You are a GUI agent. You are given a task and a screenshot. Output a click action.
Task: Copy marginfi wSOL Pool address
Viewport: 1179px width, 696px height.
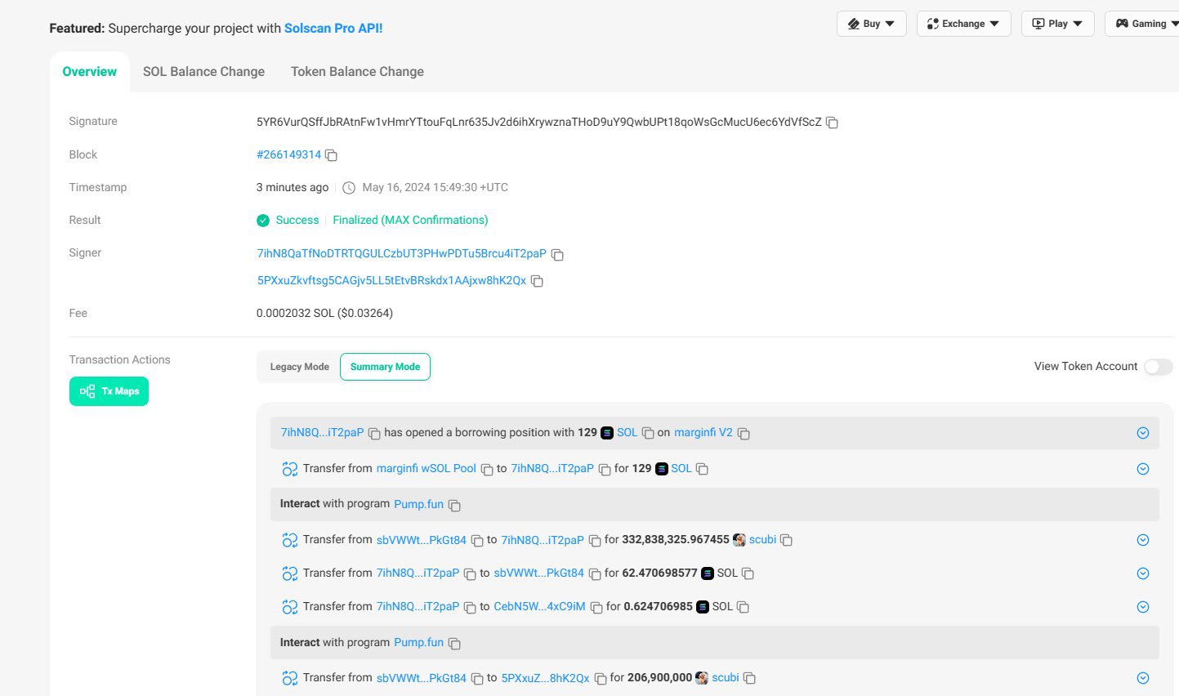click(487, 470)
